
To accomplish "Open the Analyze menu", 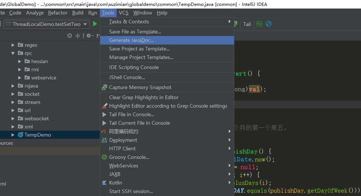I will (x=35, y=13).
